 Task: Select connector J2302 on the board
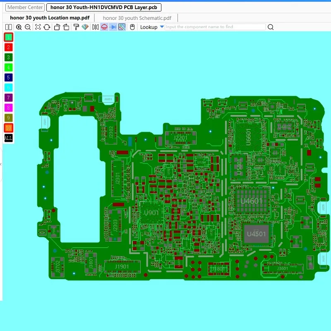pos(111,132)
